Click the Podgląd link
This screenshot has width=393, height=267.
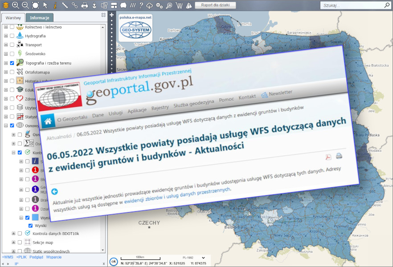[37, 257]
